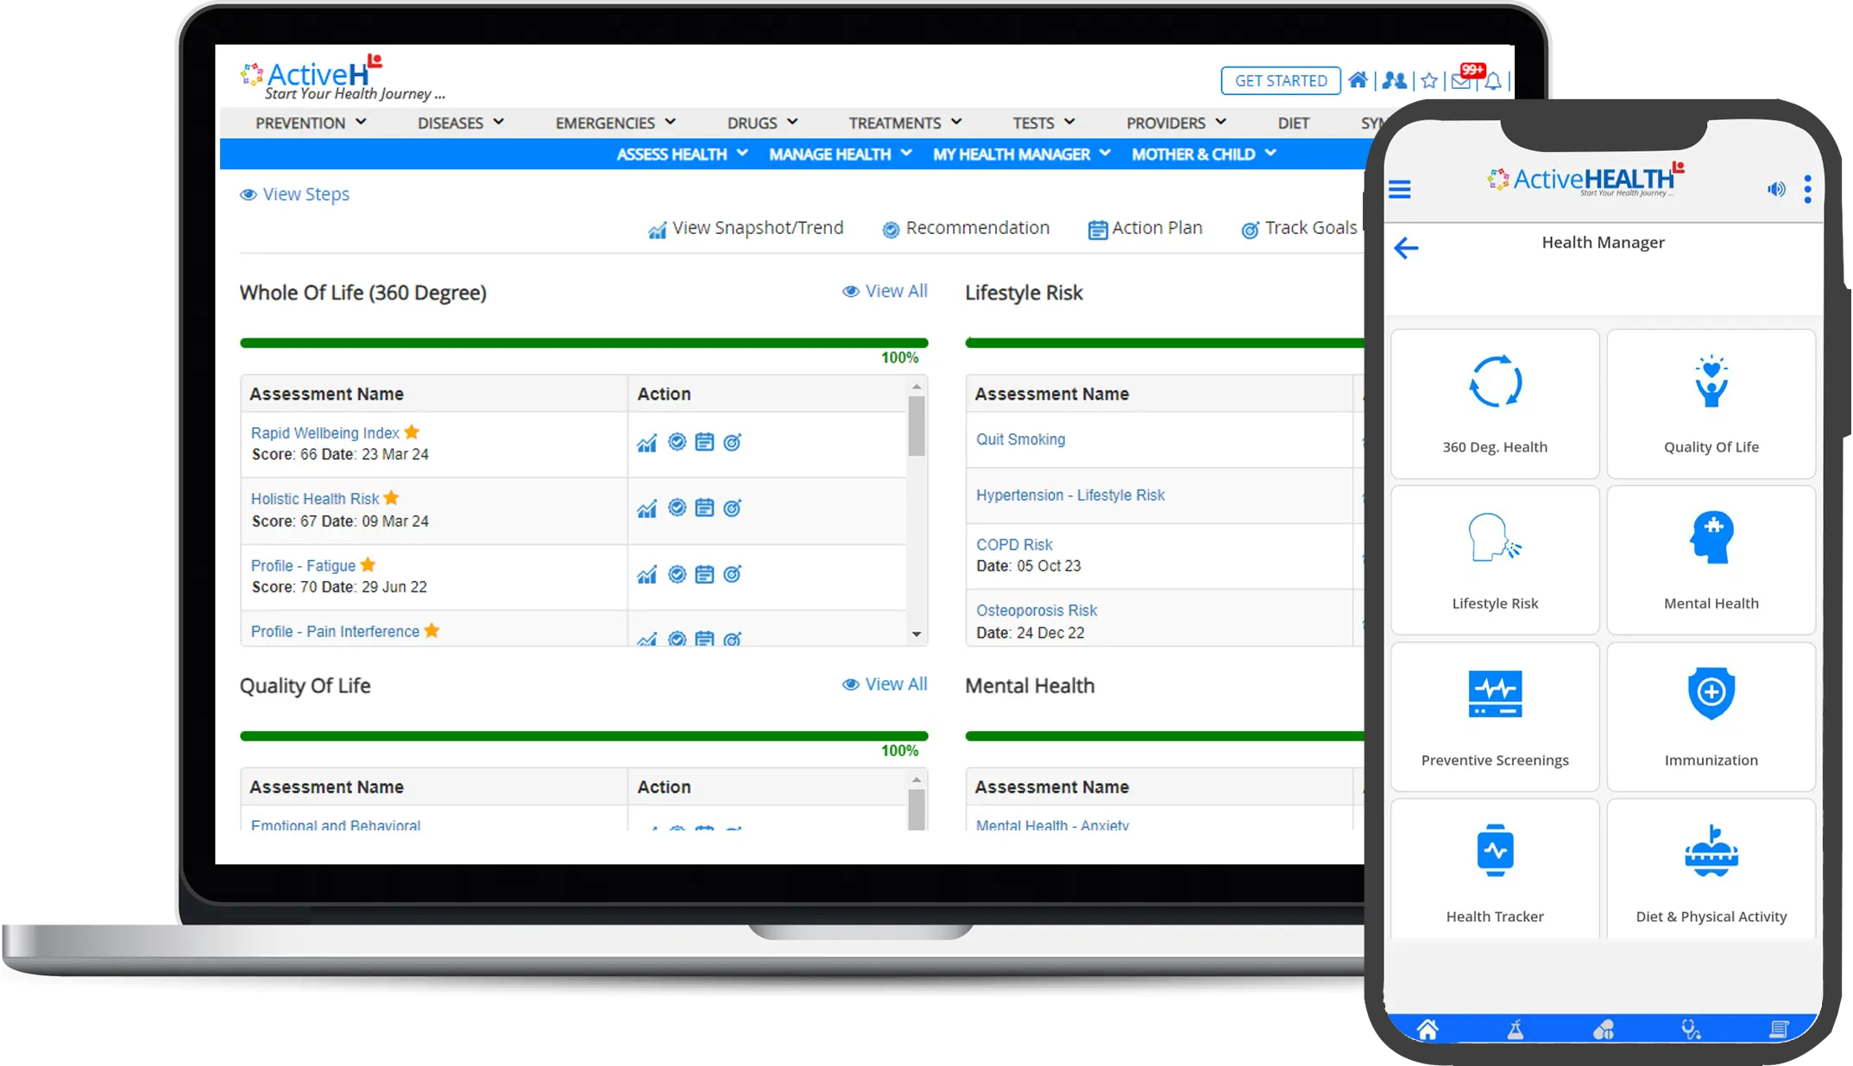Open the 360 Deg. Health tile
1853x1066 pixels.
[1494, 404]
